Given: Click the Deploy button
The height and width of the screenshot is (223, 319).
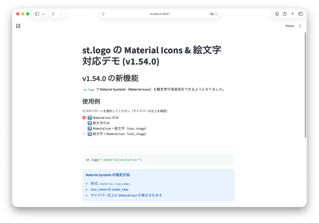Looking at the screenshot, I should click(x=290, y=26).
